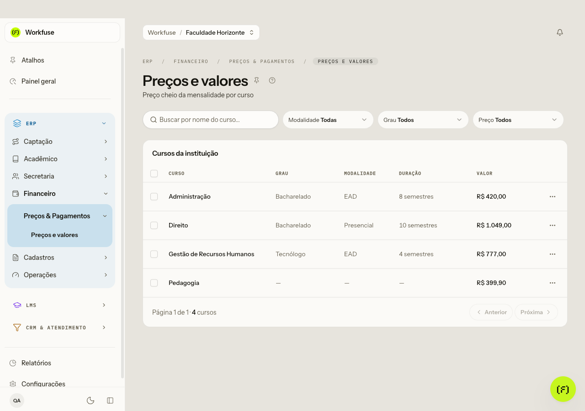Image resolution: width=585 pixels, height=411 pixels.
Task: Toggle dark mode moon icon
Action: click(90, 400)
